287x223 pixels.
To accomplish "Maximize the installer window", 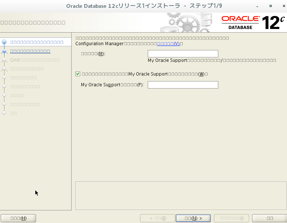I will 271,6.
